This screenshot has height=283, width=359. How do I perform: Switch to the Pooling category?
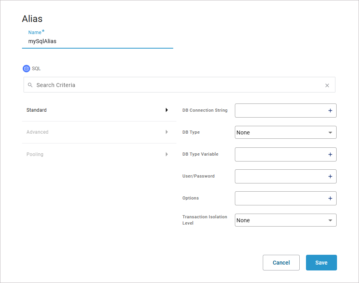click(35, 154)
